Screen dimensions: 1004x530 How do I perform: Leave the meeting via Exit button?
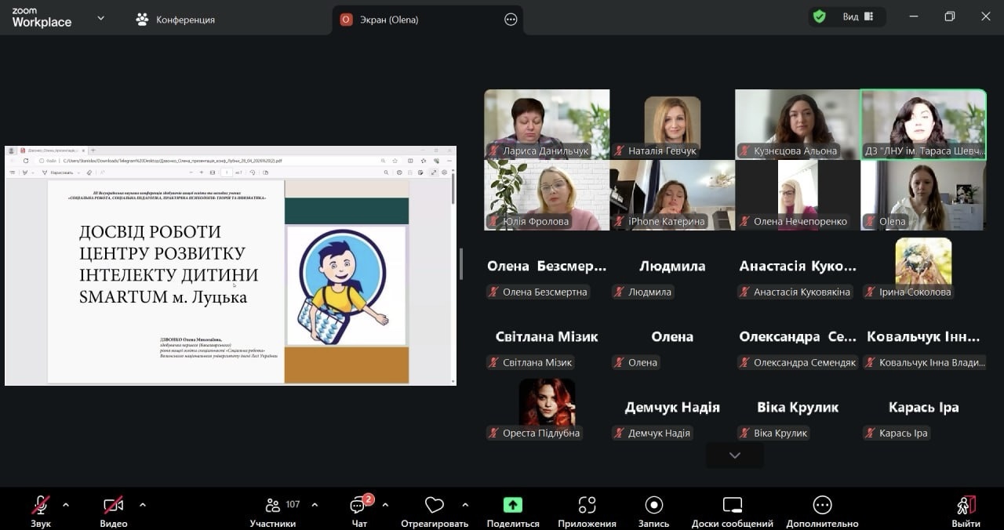pos(966,505)
